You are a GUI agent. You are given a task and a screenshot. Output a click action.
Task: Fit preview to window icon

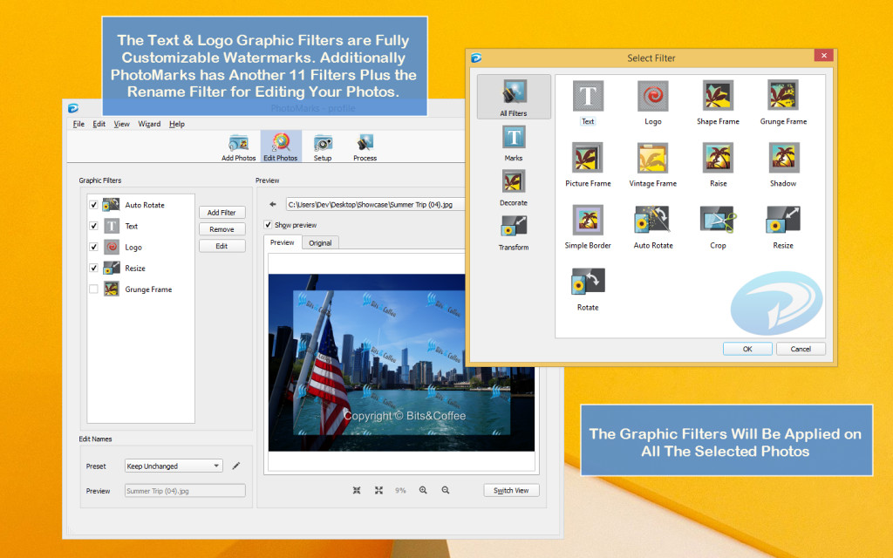[x=357, y=490]
